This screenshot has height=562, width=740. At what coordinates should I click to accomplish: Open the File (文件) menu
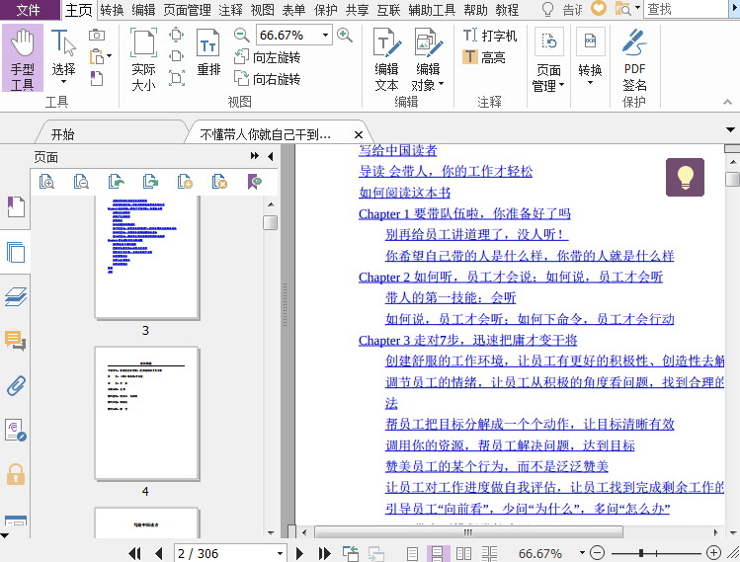click(29, 10)
